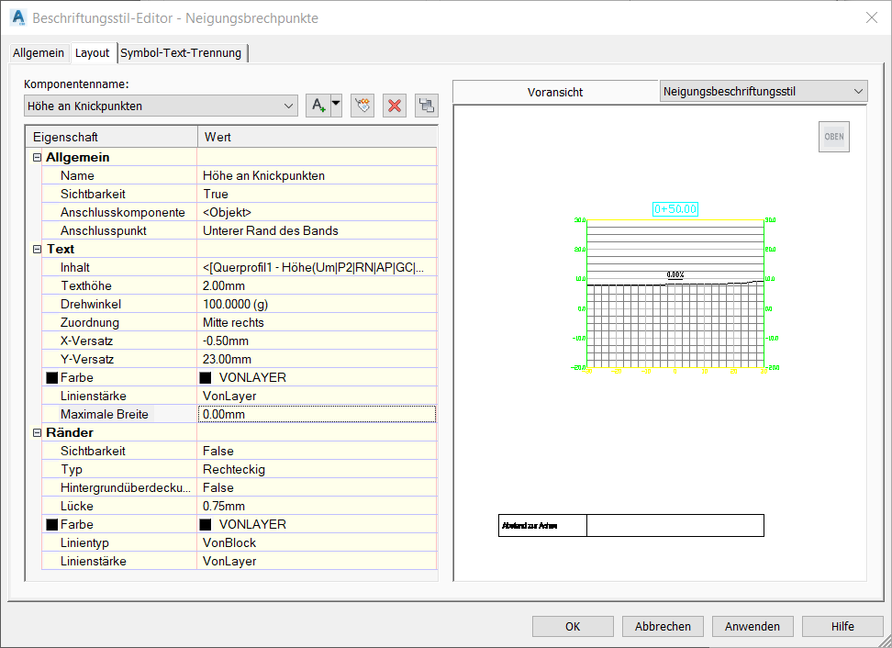The image size is (892, 648).
Task: Click the OK button
Action: pos(573,626)
